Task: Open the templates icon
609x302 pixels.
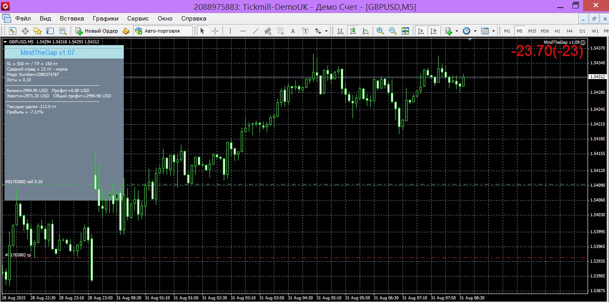Action: [x=485, y=31]
